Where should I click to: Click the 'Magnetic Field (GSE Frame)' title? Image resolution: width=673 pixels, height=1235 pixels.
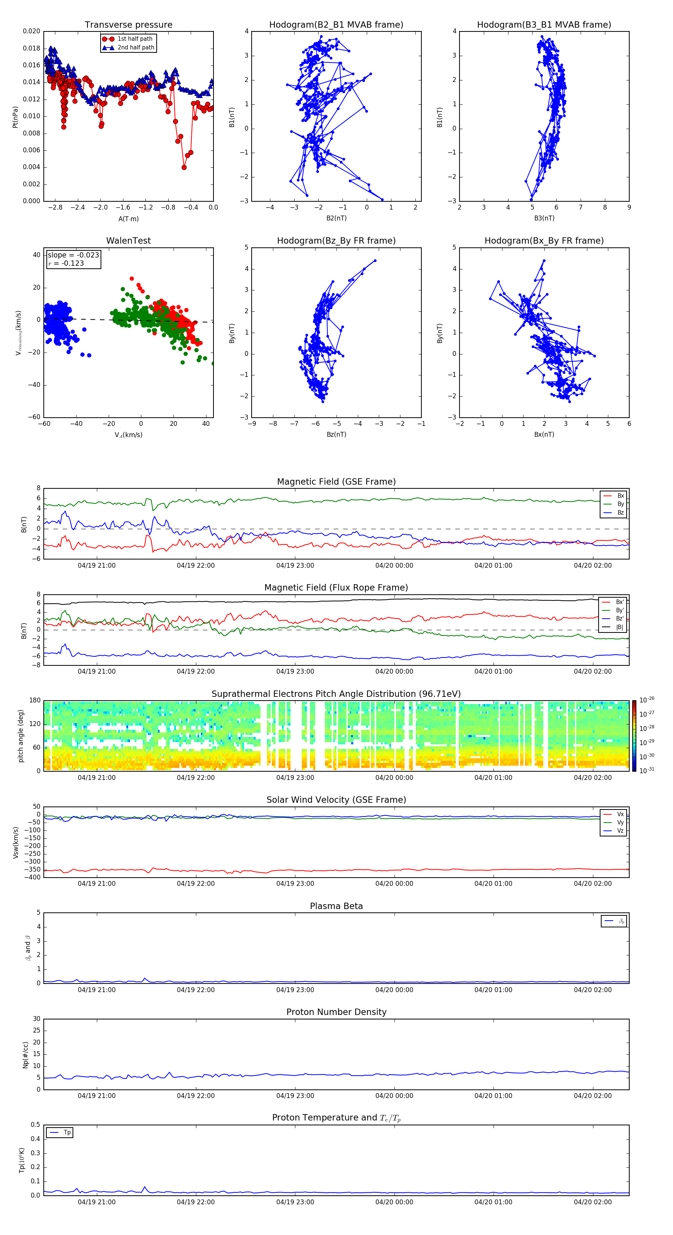[x=336, y=482]
